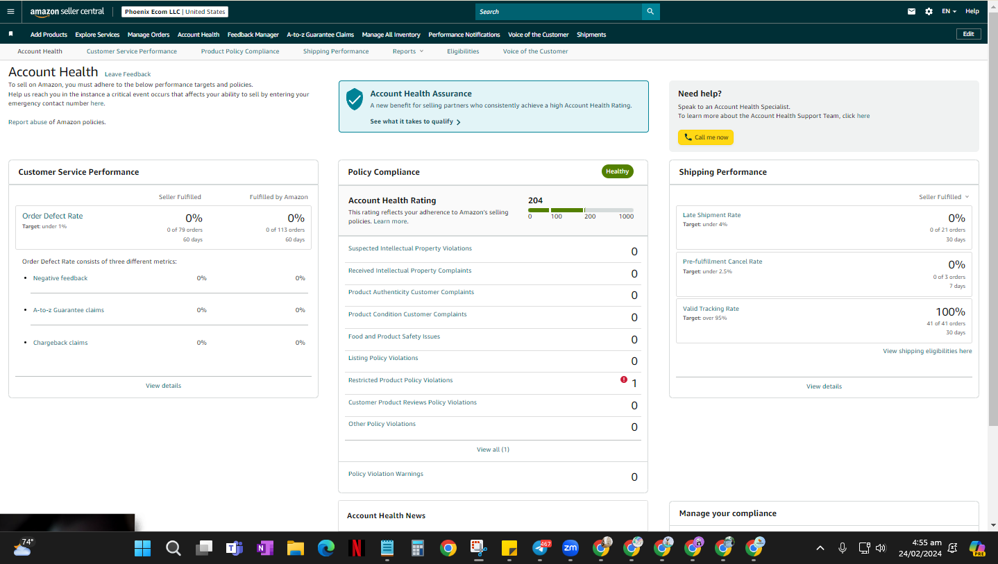Open the Late Shipment Rate metric
This screenshot has height=564, width=998.
click(711, 215)
